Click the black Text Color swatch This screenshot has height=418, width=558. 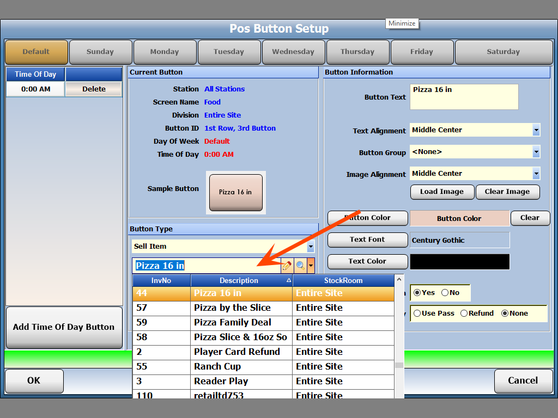[459, 262]
